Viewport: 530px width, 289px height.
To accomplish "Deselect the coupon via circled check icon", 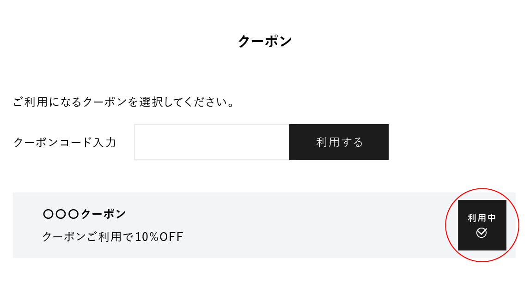I will (481, 233).
